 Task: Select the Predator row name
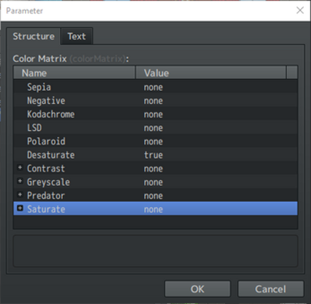point(46,196)
